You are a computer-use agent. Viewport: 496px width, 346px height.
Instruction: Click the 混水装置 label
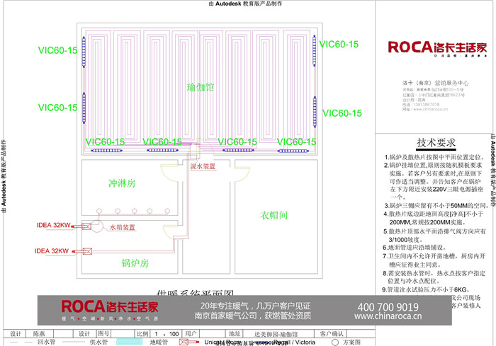204,166
